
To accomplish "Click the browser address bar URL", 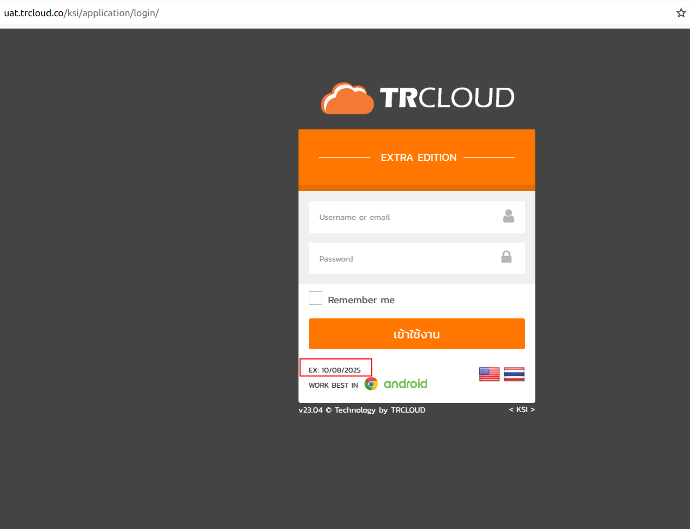I will pyautogui.click(x=82, y=13).
